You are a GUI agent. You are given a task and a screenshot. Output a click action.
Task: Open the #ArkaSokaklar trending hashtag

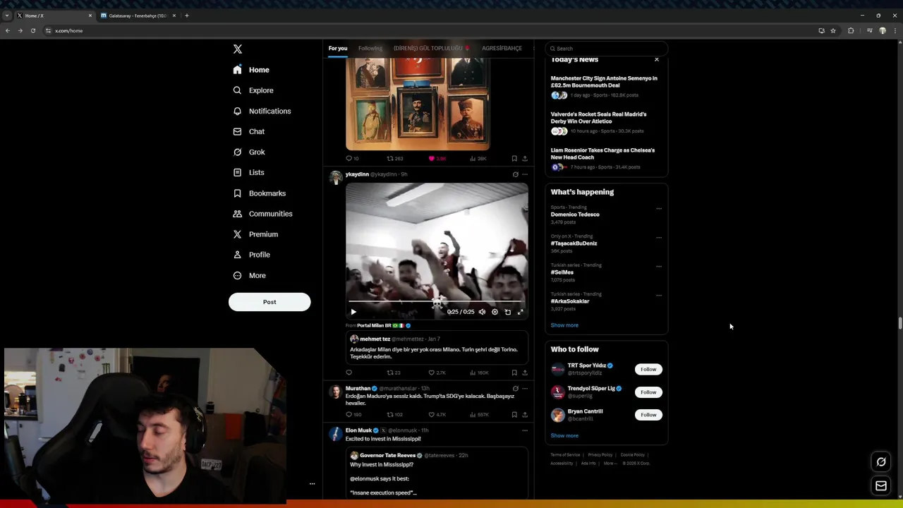click(x=570, y=301)
